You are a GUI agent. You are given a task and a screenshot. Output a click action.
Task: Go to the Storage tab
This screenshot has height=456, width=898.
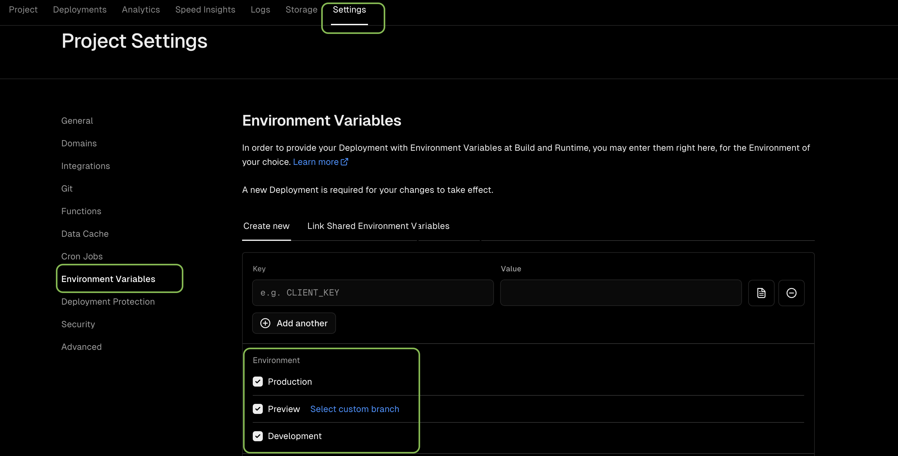[x=301, y=10]
